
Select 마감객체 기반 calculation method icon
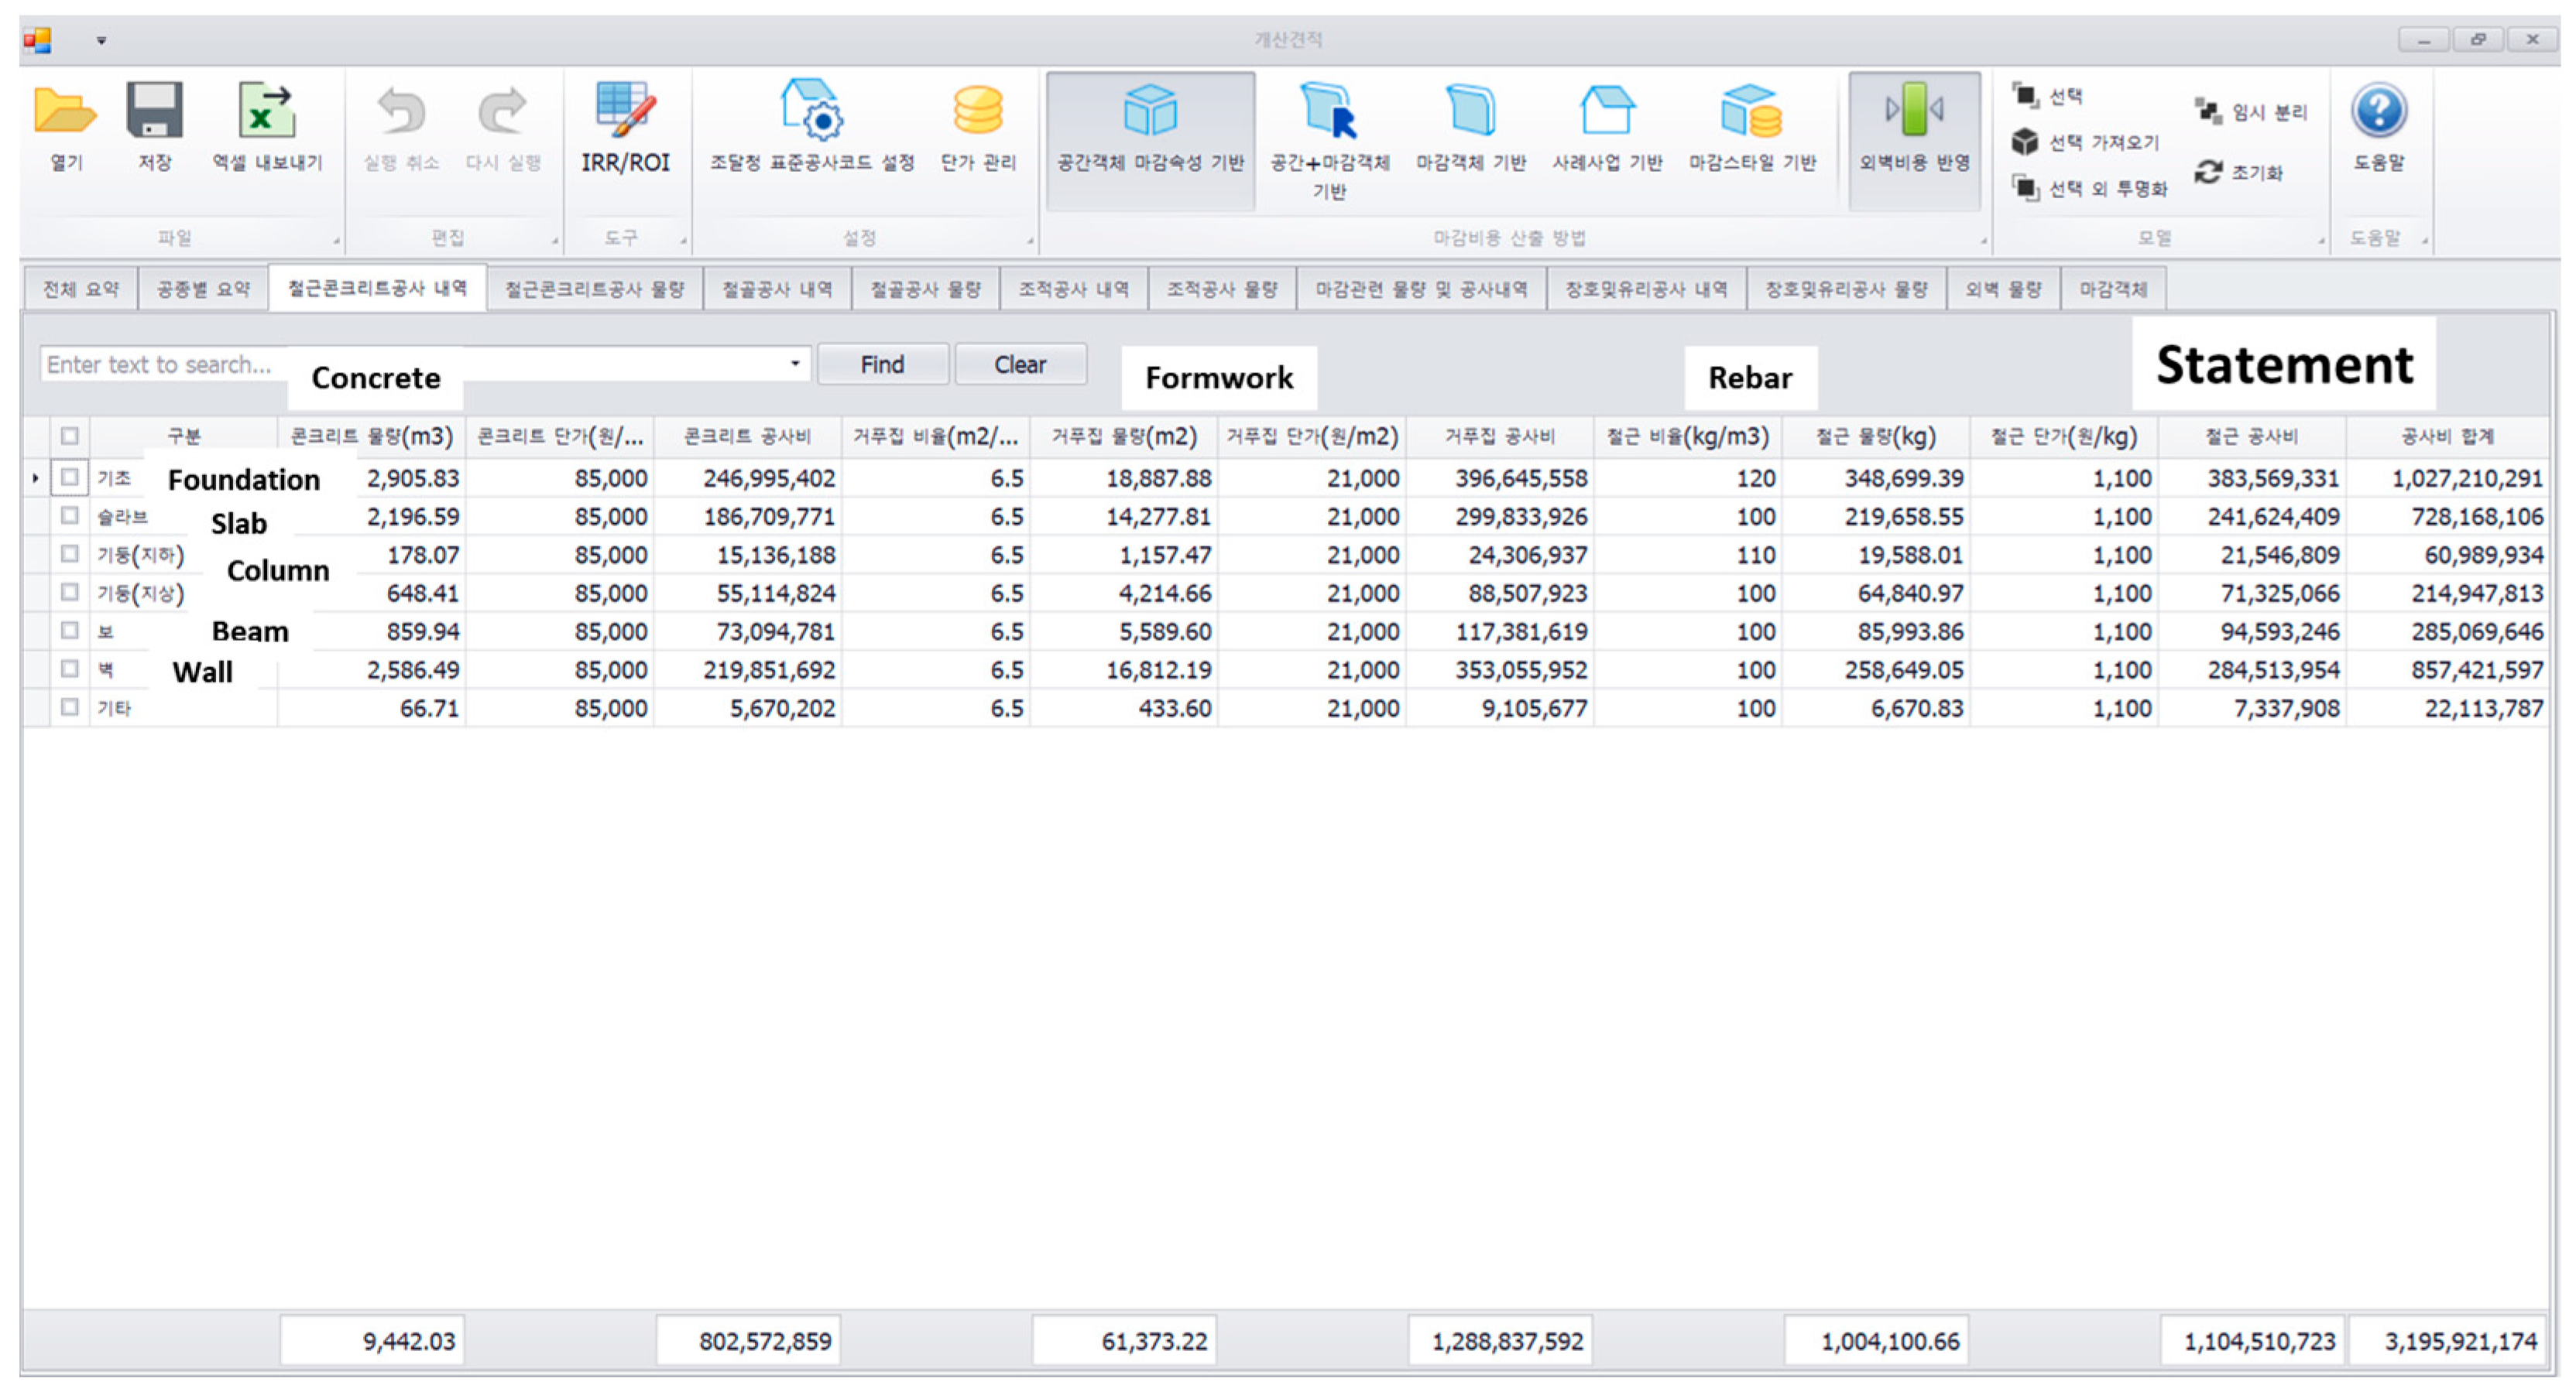[1470, 112]
